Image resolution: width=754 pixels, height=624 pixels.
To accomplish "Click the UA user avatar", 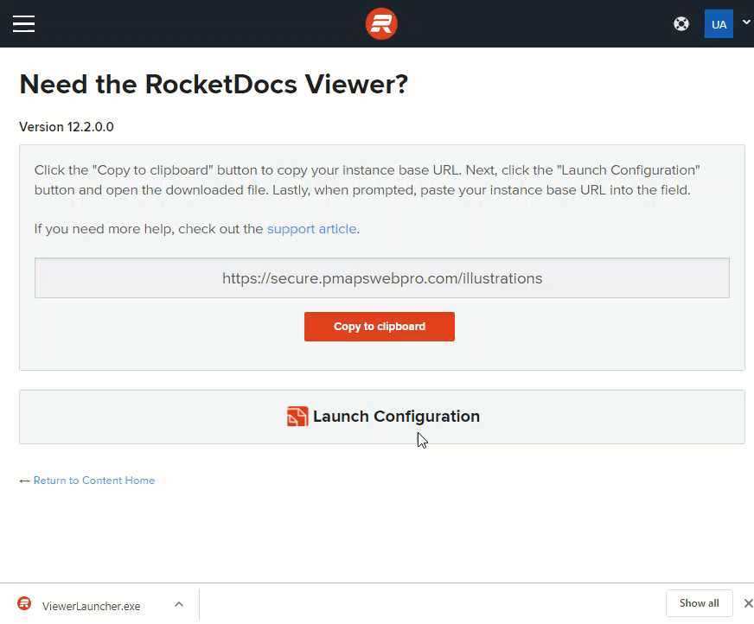I will pyautogui.click(x=719, y=23).
